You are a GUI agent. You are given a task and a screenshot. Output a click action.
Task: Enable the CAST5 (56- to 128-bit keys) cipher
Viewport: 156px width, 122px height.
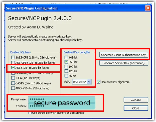13,83
